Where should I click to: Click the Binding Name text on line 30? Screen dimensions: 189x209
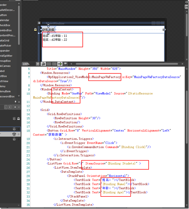(x=114, y=184)
